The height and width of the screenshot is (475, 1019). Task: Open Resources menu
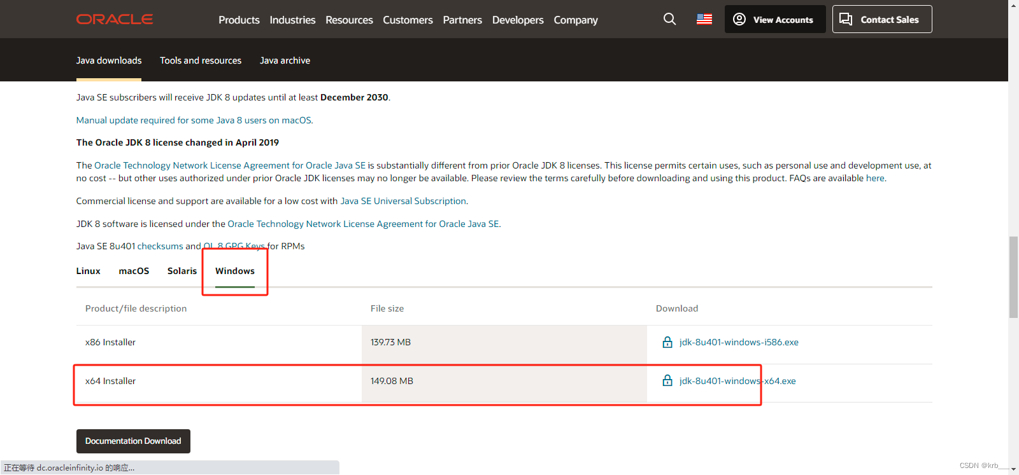pos(349,20)
